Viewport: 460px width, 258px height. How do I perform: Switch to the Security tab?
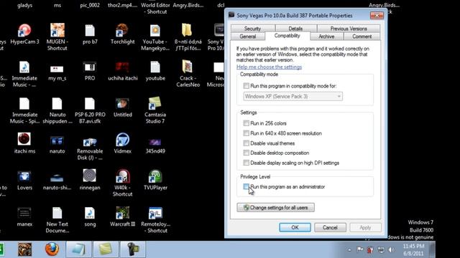(x=252, y=29)
